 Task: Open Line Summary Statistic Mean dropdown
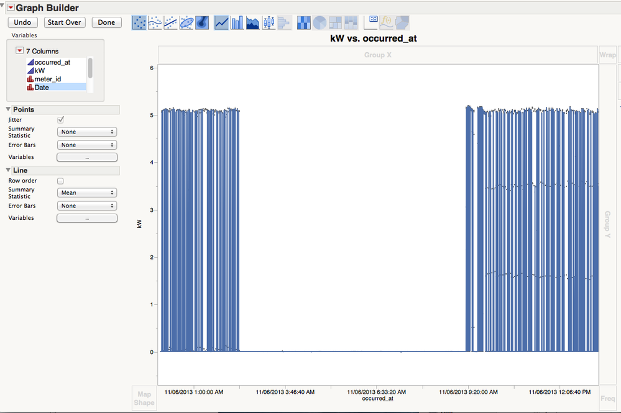click(87, 193)
